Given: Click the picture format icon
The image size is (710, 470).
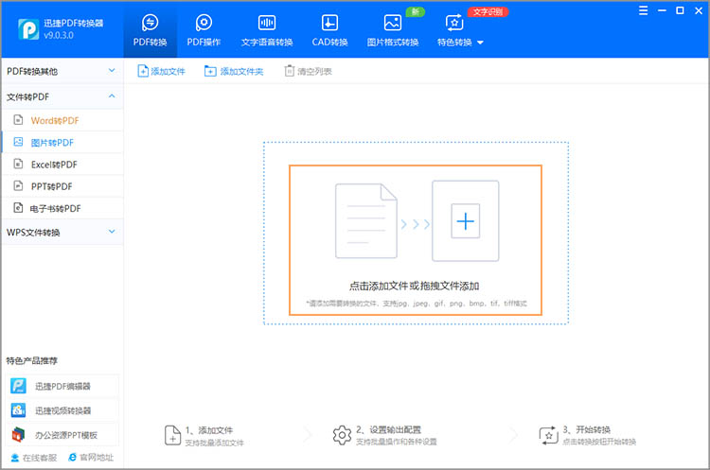Looking at the screenshot, I should [x=393, y=22].
